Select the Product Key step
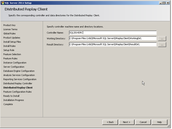The image size is (172, 129). pos(9,25)
